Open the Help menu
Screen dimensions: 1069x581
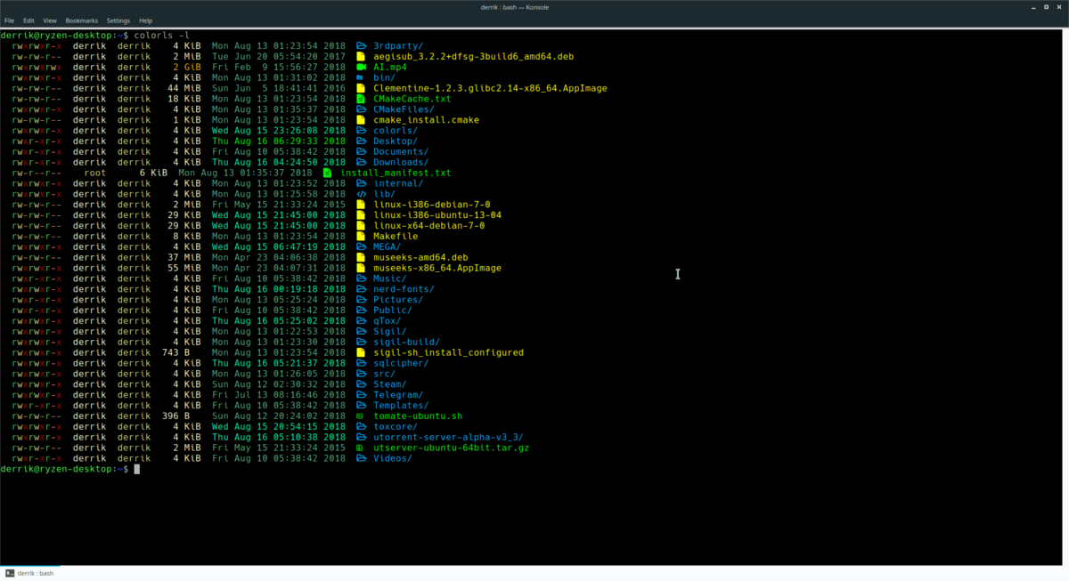pos(146,20)
